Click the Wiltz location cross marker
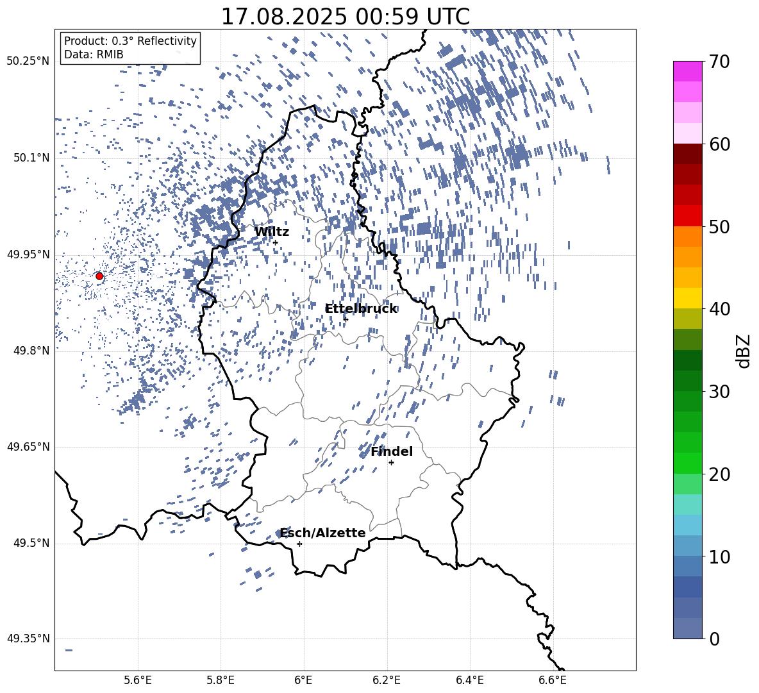This screenshot has height=693, width=759. pyautogui.click(x=276, y=242)
